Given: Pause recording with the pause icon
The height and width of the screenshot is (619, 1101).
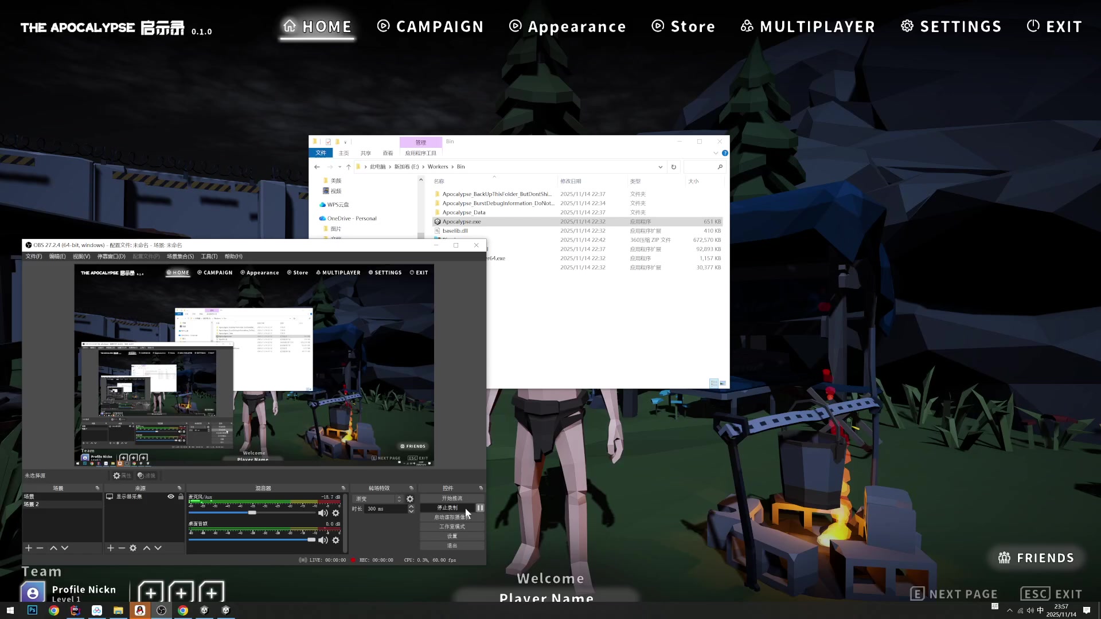Looking at the screenshot, I should click(480, 508).
